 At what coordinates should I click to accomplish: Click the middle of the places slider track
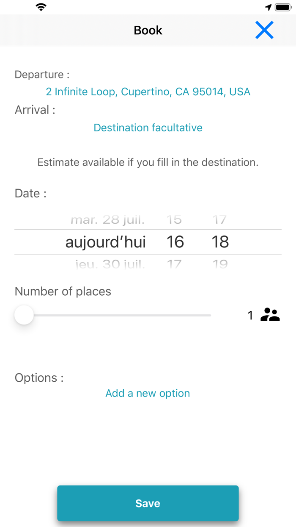pos(118,315)
